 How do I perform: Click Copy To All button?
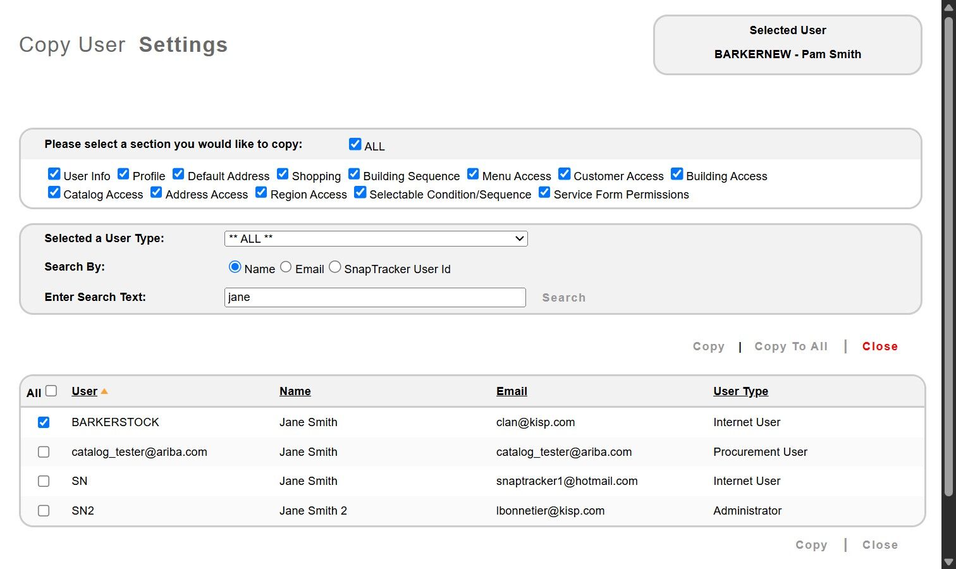[791, 346]
